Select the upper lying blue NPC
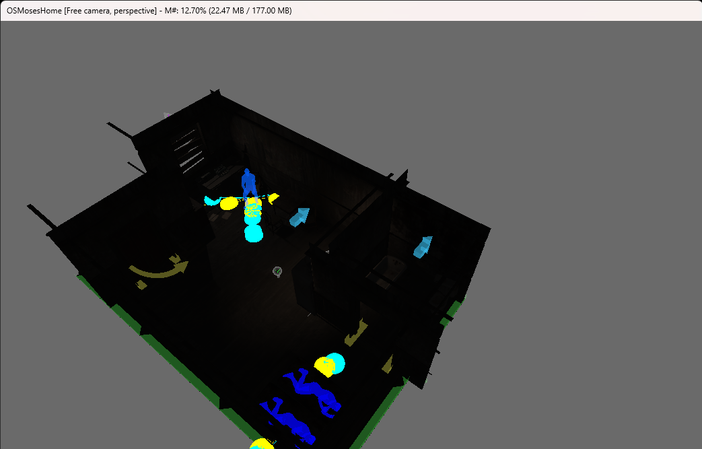Viewport: 702px width, 449px height. click(x=312, y=392)
